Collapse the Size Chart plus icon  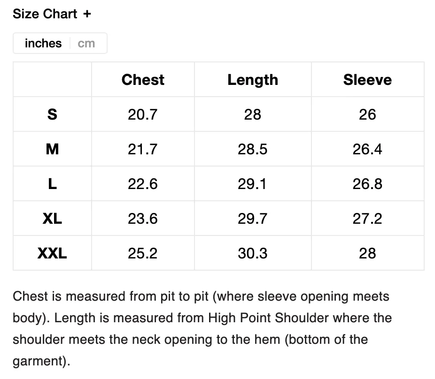coord(87,14)
